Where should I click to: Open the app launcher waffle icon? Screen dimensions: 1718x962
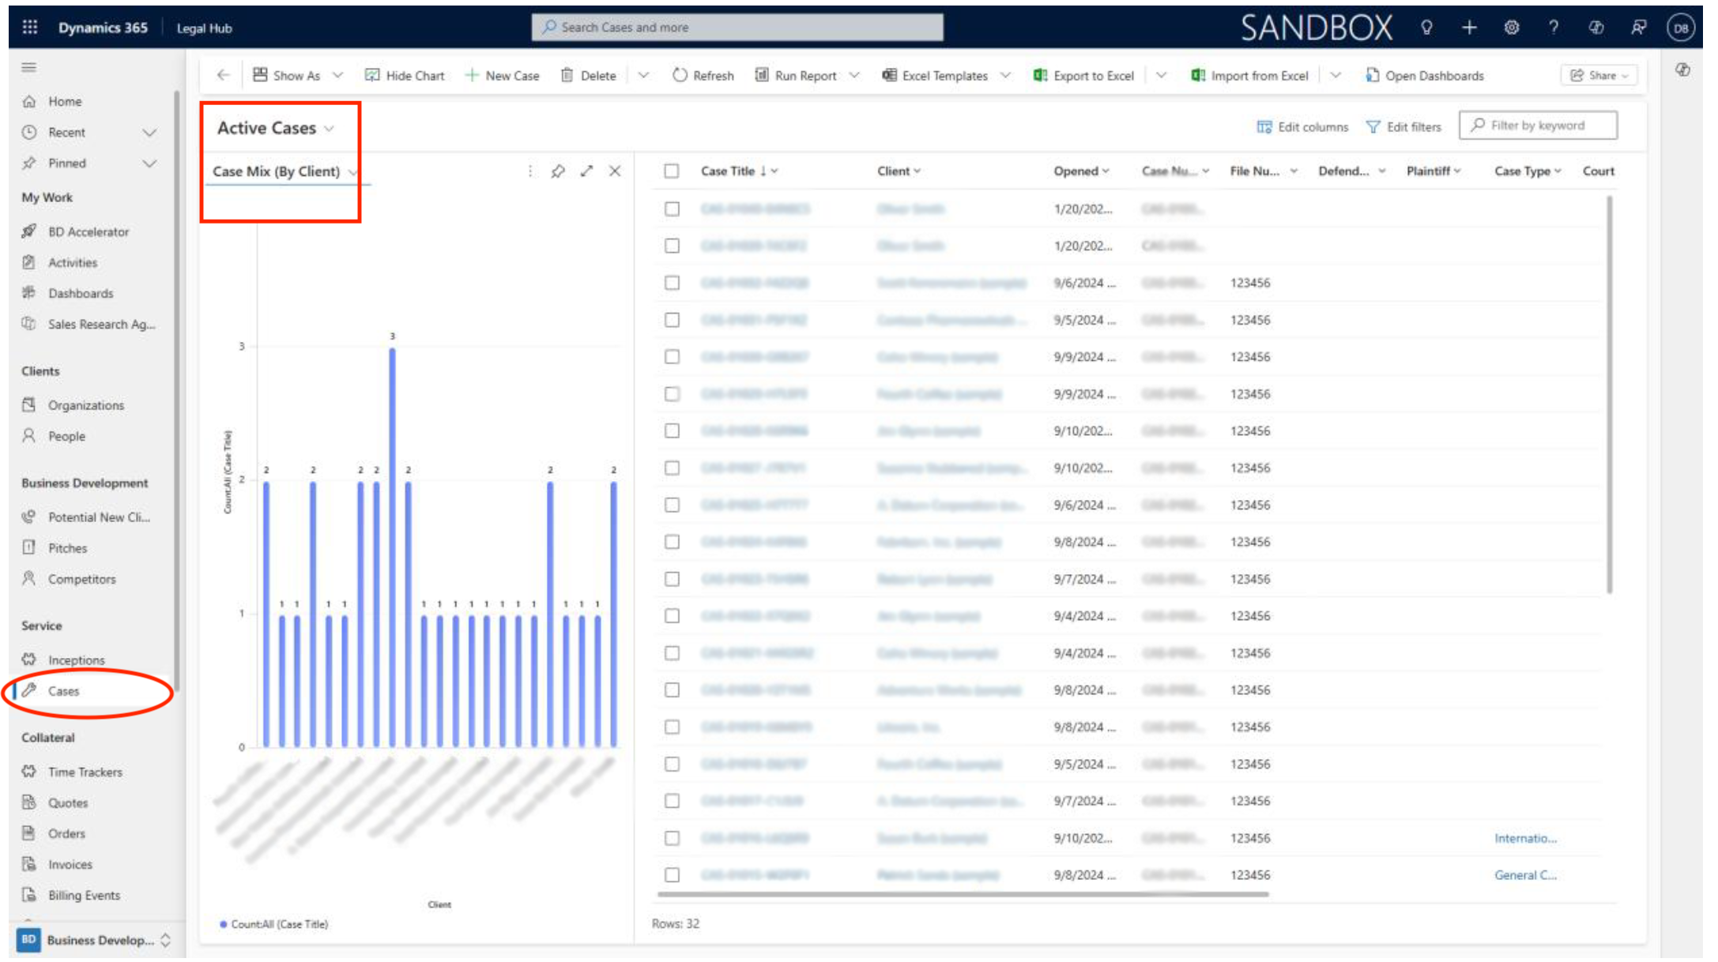coord(29,28)
